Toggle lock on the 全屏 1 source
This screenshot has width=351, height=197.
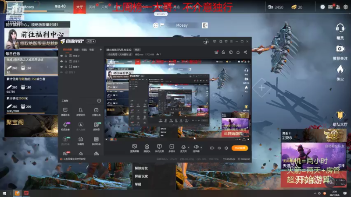tap(66, 67)
